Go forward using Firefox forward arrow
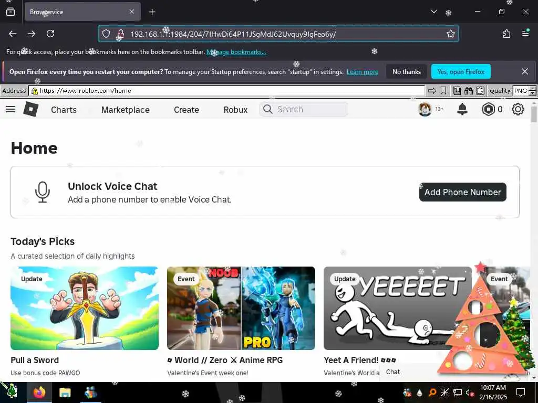The width and height of the screenshot is (538, 403). pos(32,34)
